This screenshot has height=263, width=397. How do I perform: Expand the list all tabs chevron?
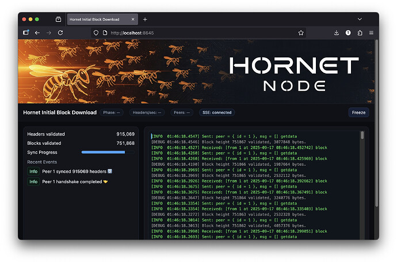[360, 20]
